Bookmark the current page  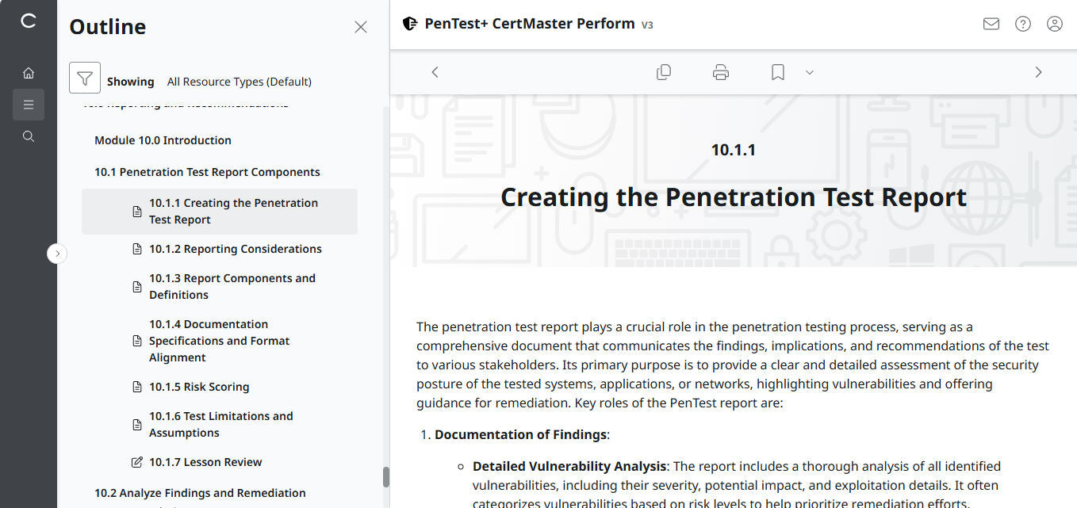point(776,71)
